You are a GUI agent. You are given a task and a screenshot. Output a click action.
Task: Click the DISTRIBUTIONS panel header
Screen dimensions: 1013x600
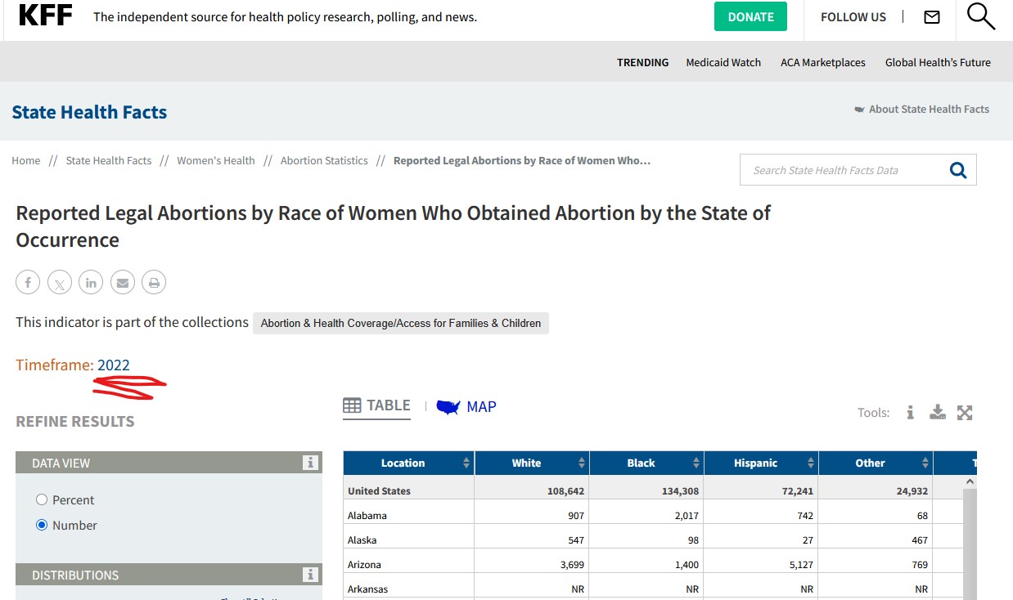169,575
